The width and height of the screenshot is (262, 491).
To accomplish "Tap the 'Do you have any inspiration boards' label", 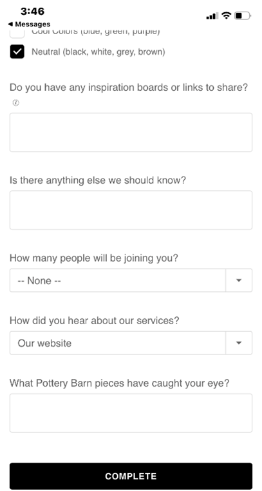I will click(x=129, y=88).
